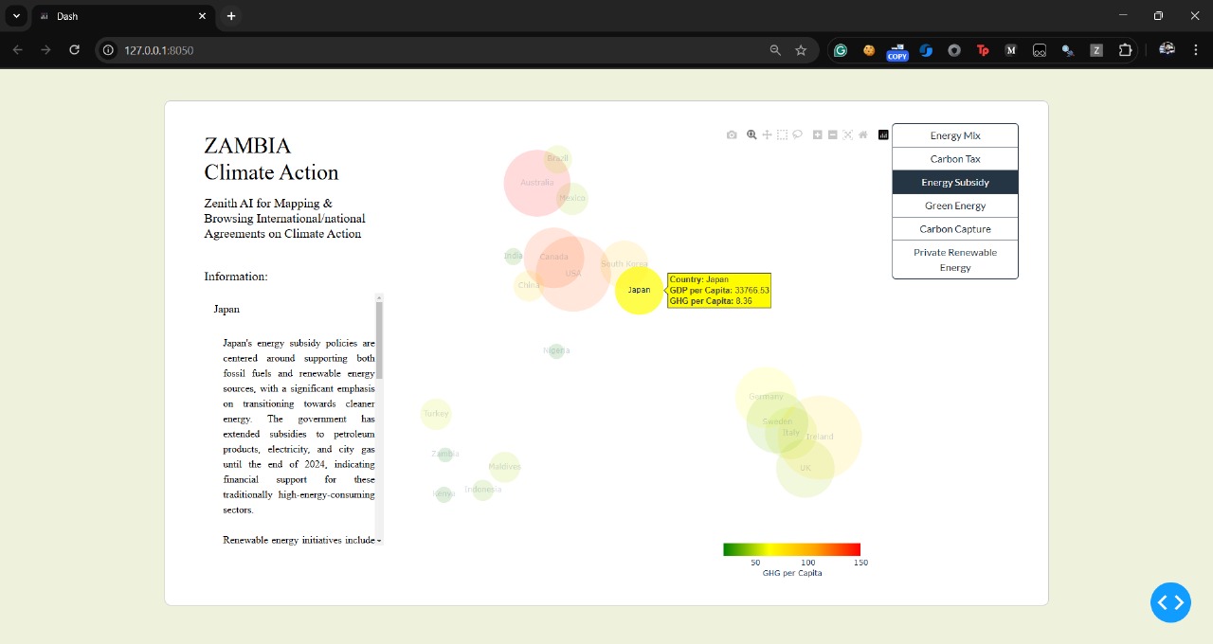Screen dimensions: 1213x644
Task: Activate the Pan tool in modebar
Action: (768, 134)
